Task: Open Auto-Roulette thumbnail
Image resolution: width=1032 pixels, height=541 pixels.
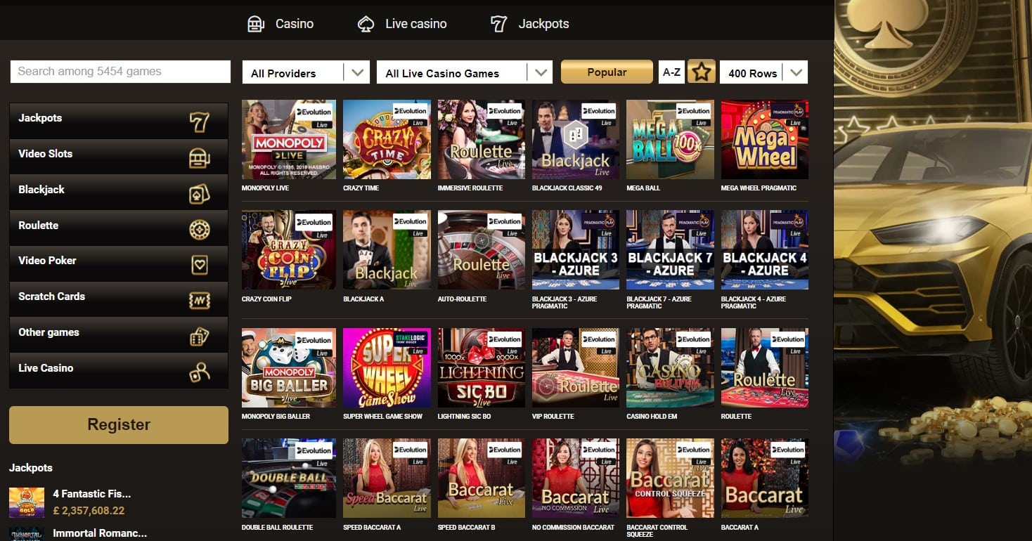Action: pyautogui.click(x=482, y=249)
